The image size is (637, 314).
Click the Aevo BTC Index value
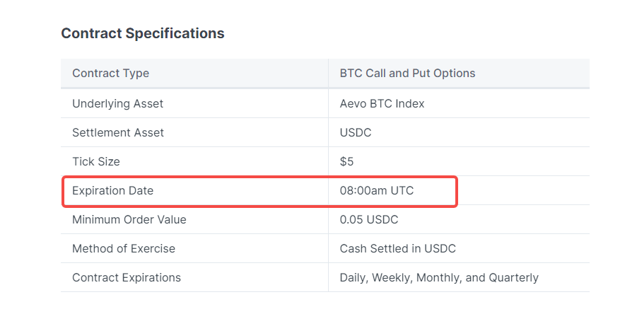382,103
